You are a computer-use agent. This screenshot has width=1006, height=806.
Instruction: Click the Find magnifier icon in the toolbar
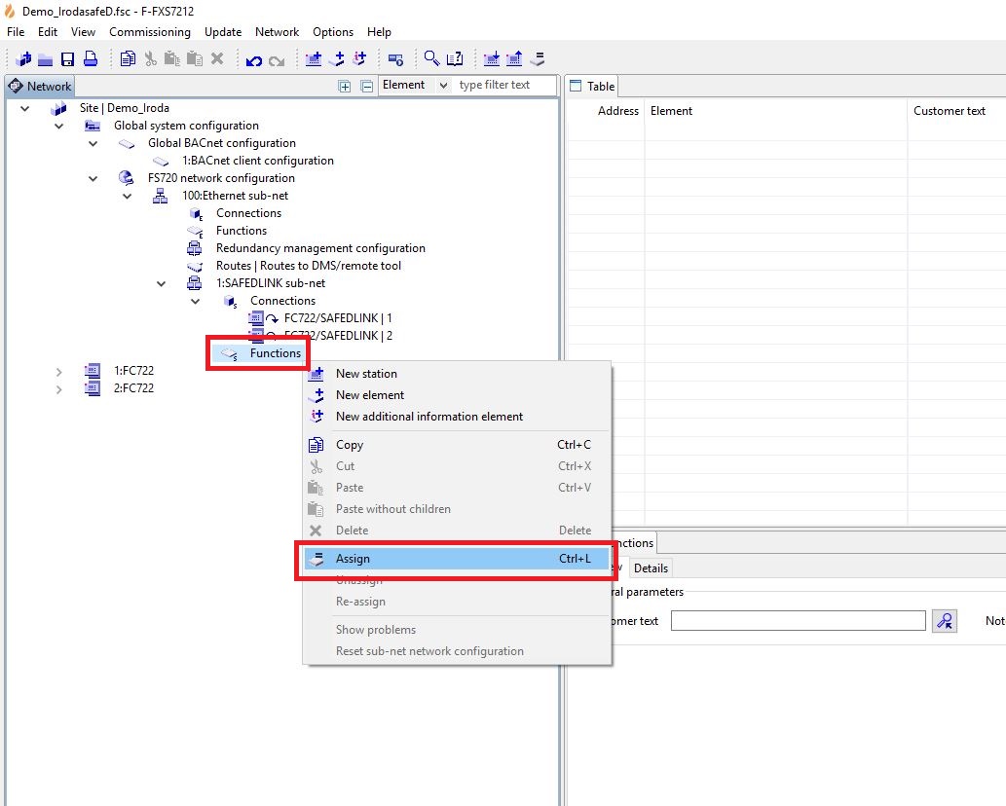coord(431,59)
